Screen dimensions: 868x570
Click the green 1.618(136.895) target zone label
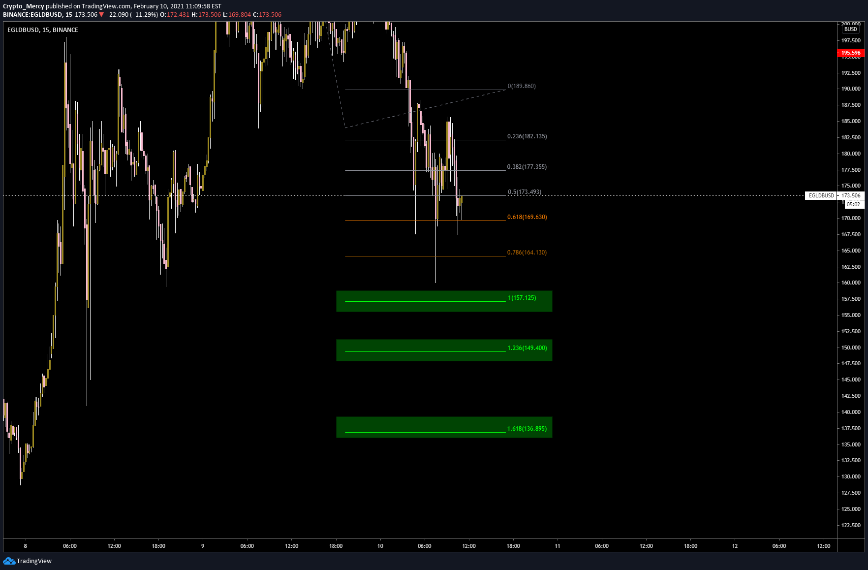(x=527, y=429)
